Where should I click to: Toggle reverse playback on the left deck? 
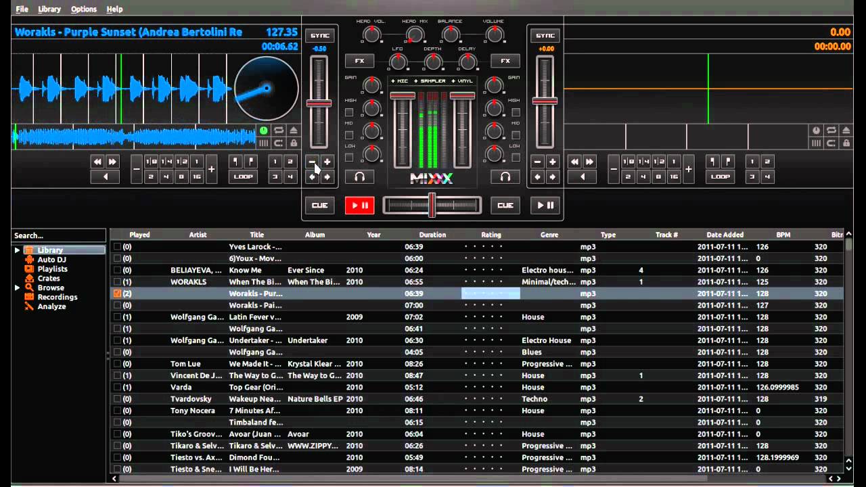(x=105, y=177)
